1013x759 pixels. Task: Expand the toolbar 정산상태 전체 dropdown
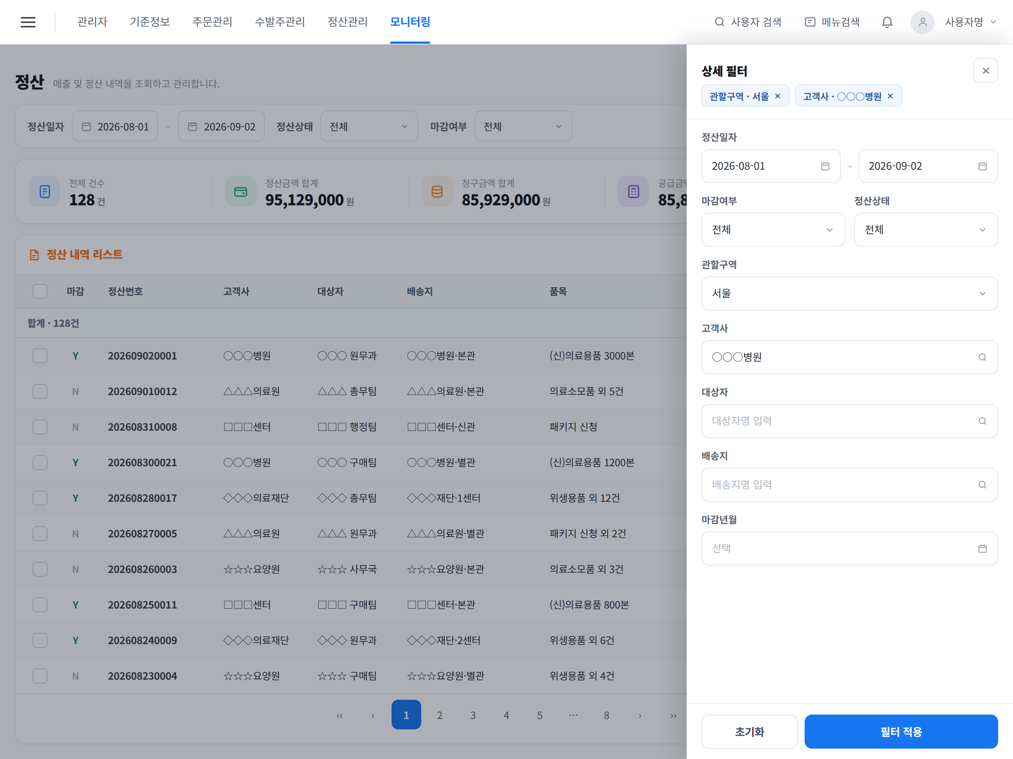tap(369, 126)
